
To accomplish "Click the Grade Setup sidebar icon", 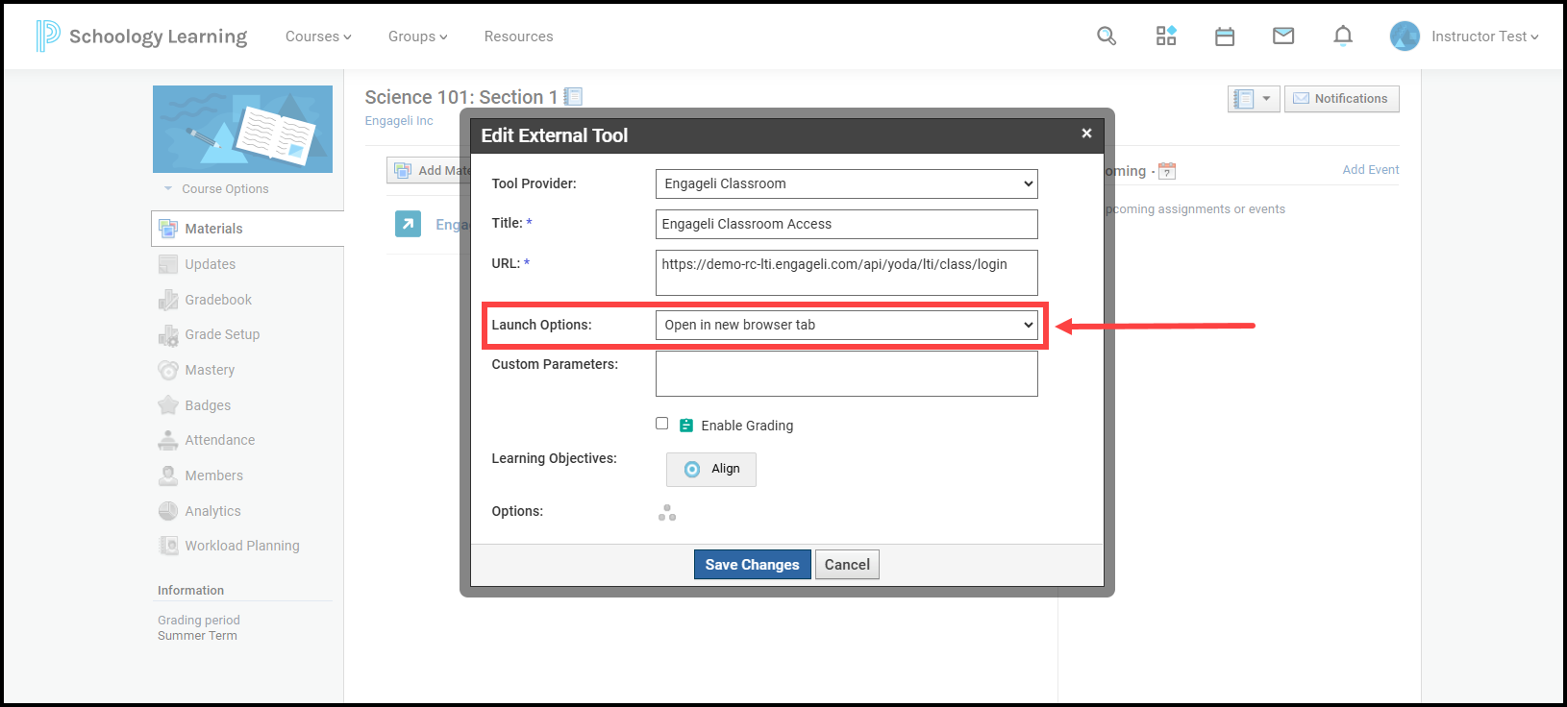I will 168,334.
